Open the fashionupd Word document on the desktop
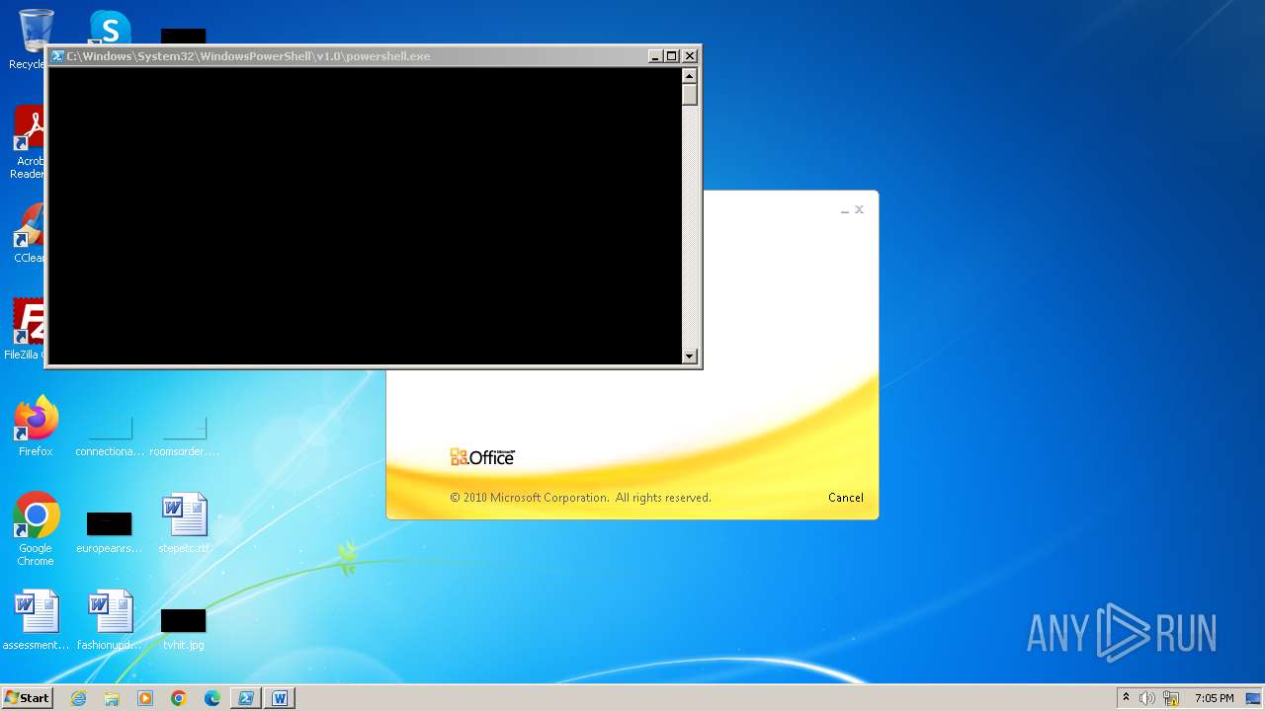 pos(110,620)
